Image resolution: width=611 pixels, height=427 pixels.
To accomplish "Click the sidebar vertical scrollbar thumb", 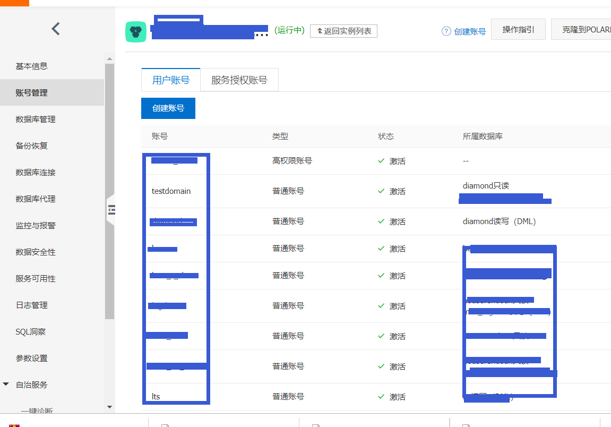I will 109,191.
